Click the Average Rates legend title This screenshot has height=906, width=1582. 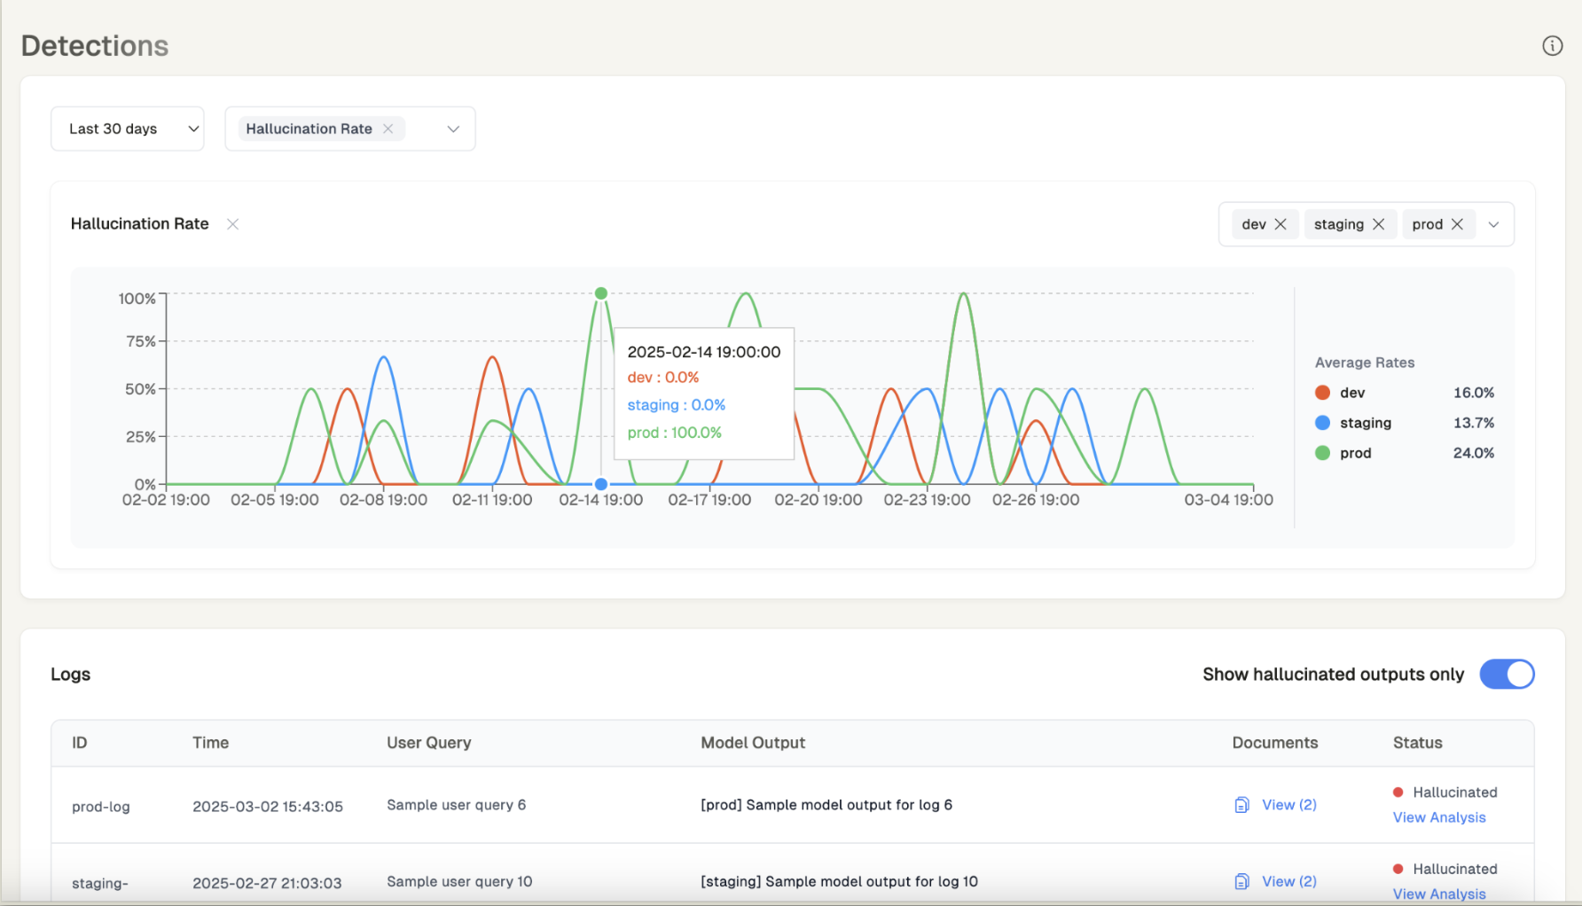point(1365,363)
